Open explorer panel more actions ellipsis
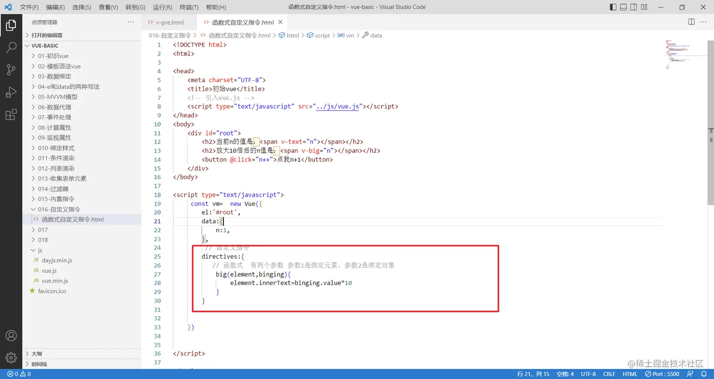Image resolution: width=714 pixels, height=379 pixels. [131, 22]
